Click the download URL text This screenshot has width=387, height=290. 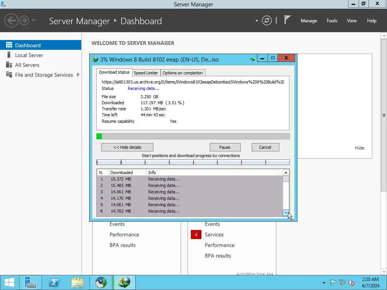point(193,82)
